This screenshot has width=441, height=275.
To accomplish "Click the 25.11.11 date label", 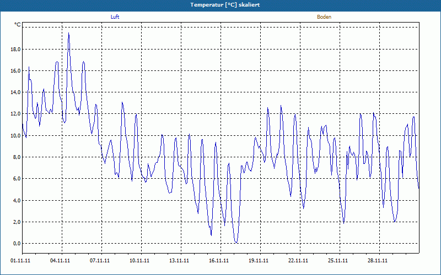I will (337, 261).
